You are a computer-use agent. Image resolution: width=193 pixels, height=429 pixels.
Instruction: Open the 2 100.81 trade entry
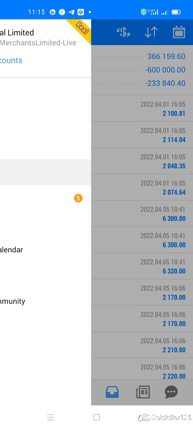(x=142, y=109)
